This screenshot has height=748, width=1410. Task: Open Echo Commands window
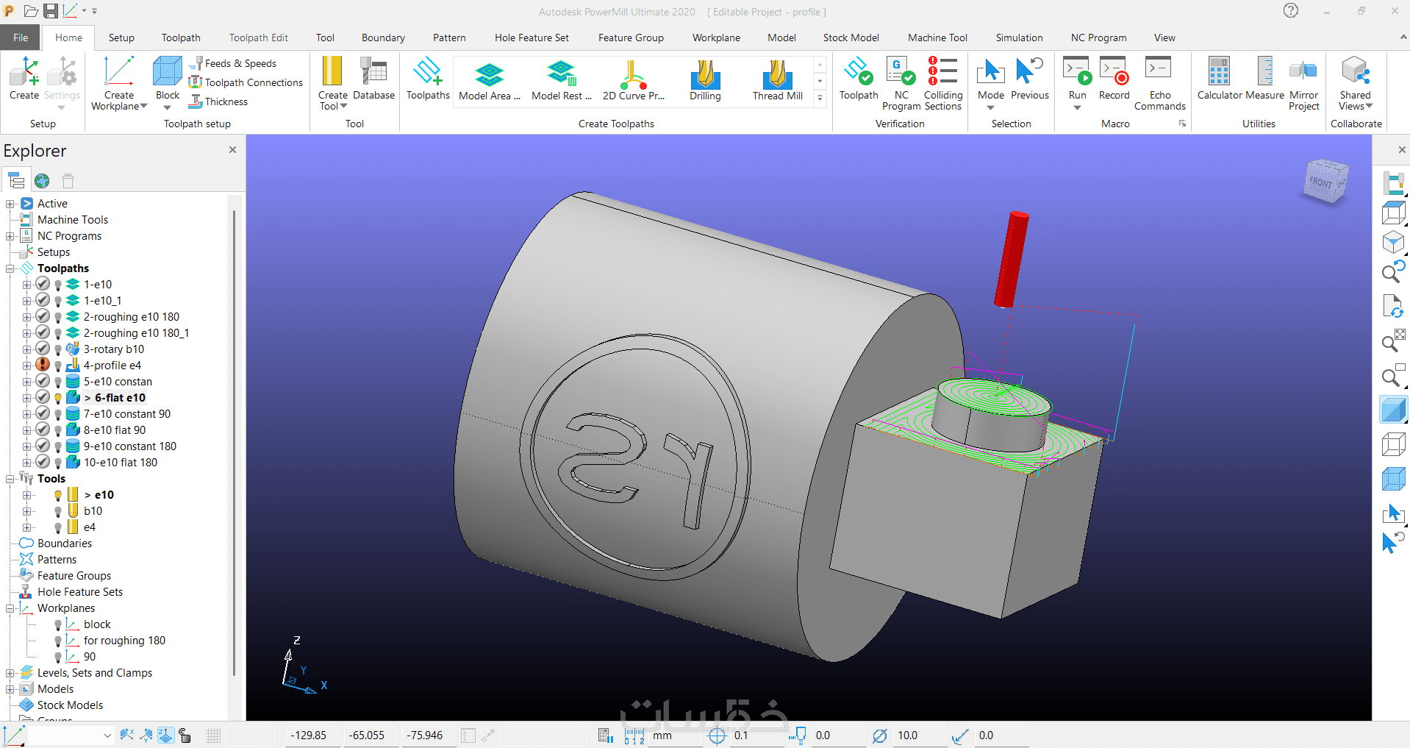point(1159,83)
